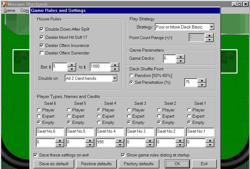Expand the Double on dropdown

(x=115, y=78)
